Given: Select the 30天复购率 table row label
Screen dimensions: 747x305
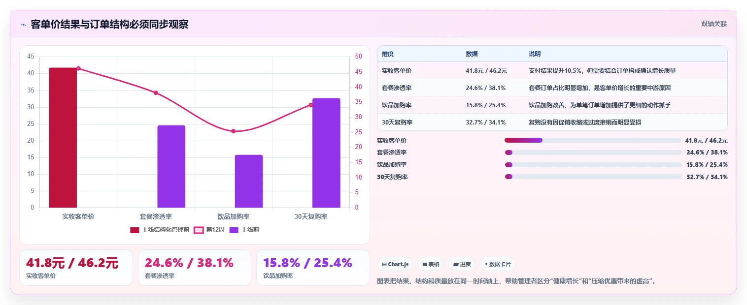Looking at the screenshot, I should [x=397, y=122].
